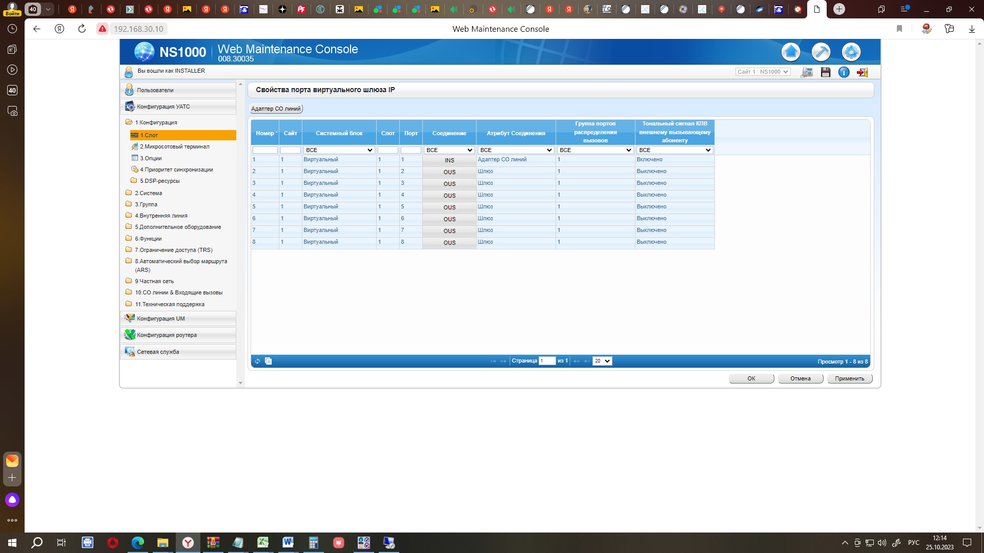Open the blue information icon
Viewport: 984px width, 553px height.
844,72
